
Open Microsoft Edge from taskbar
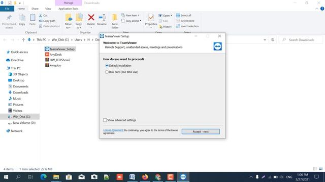coord(44,177)
